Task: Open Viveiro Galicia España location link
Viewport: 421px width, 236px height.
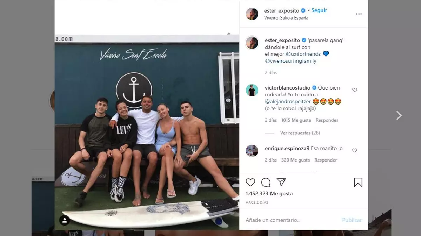Action: point(286,18)
